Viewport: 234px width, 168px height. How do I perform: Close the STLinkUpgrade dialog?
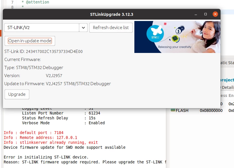pyautogui.click(x=215, y=14)
